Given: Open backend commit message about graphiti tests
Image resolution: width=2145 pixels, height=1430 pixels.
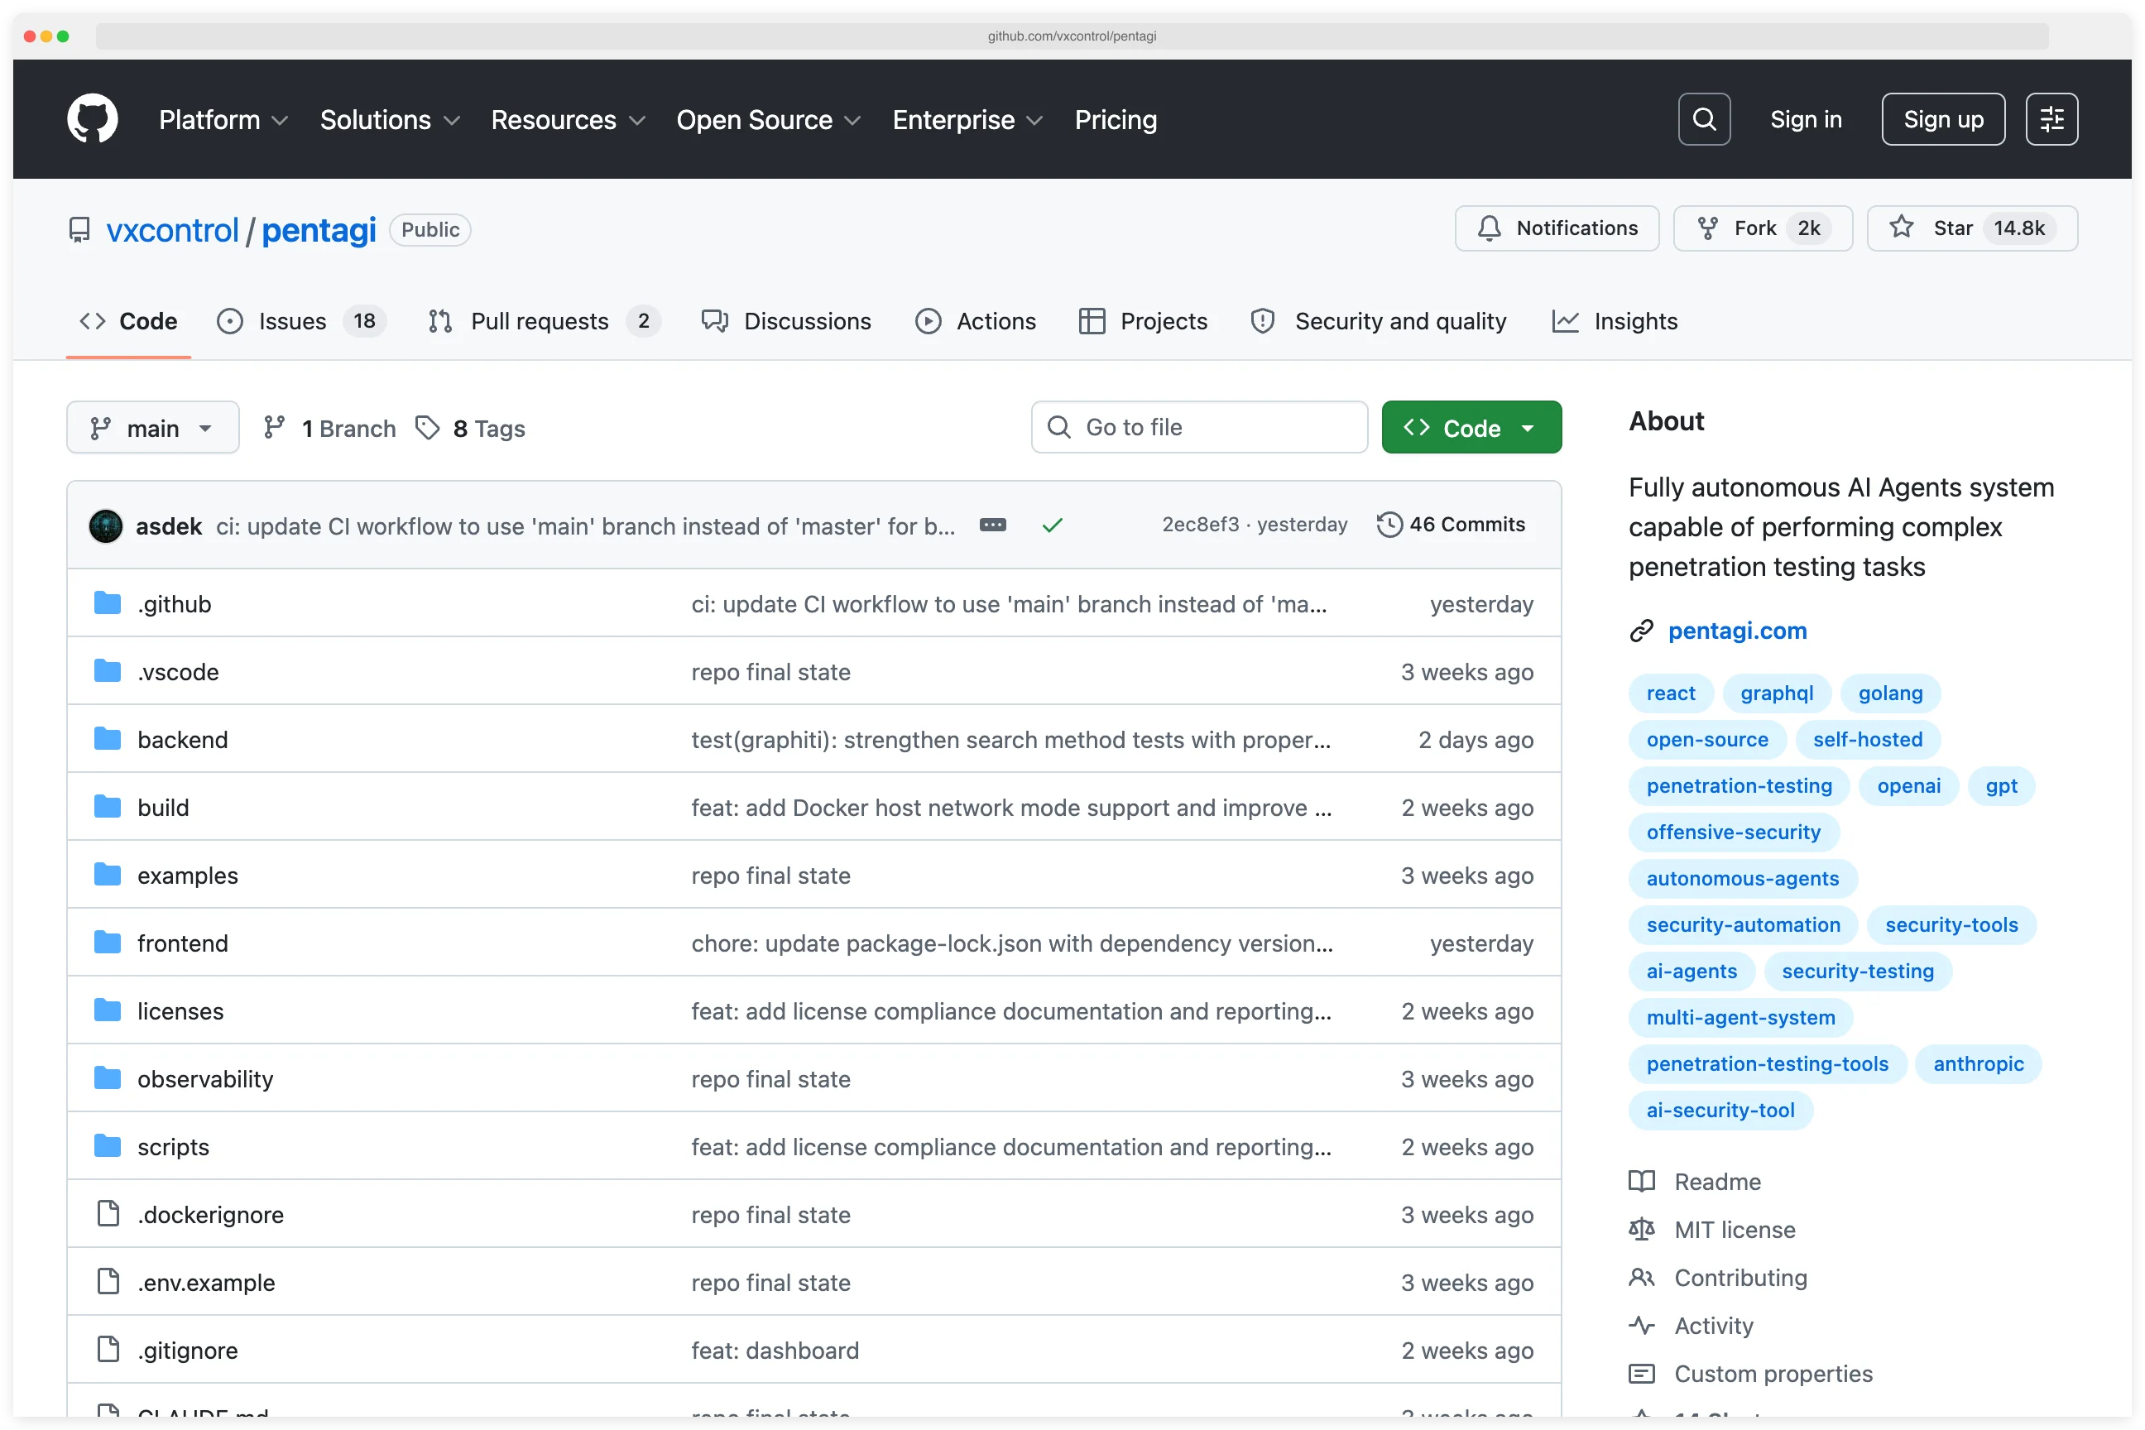Looking at the screenshot, I should pyautogui.click(x=1010, y=740).
